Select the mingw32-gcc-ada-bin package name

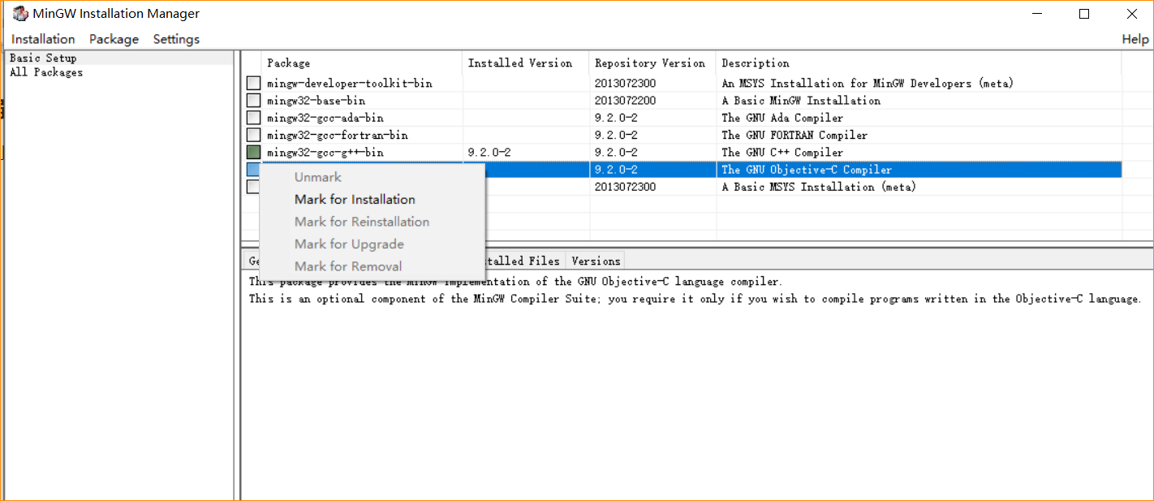(325, 118)
